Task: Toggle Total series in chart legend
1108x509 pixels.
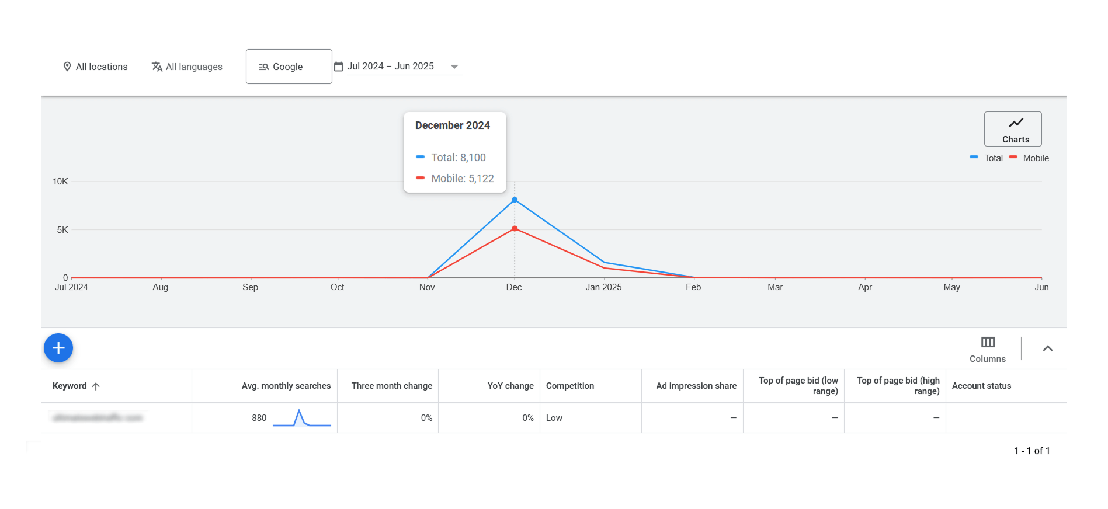Action: (987, 158)
